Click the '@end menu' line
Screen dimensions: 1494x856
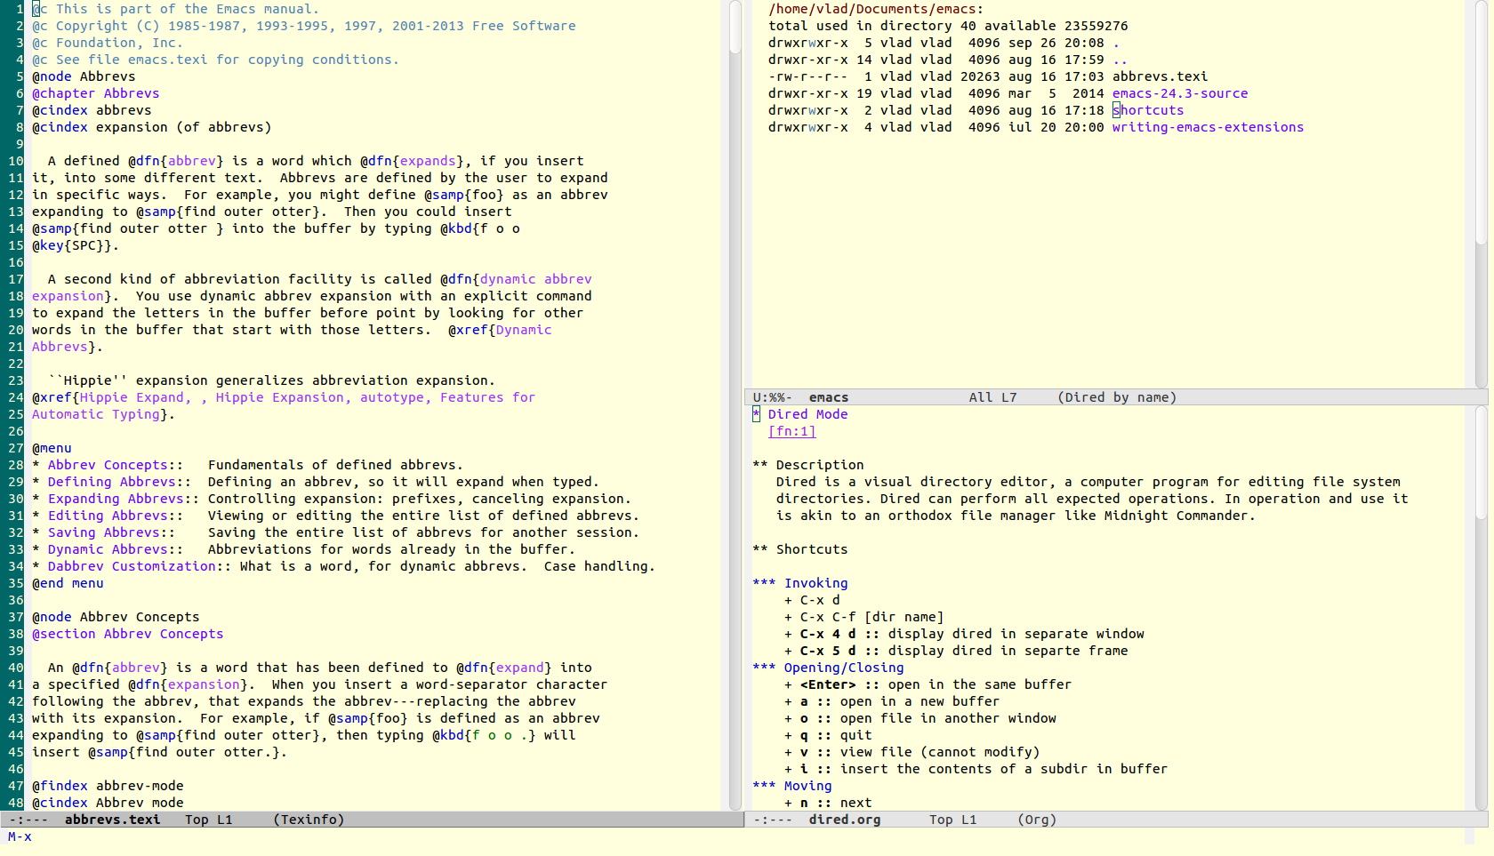pos(68,583)
